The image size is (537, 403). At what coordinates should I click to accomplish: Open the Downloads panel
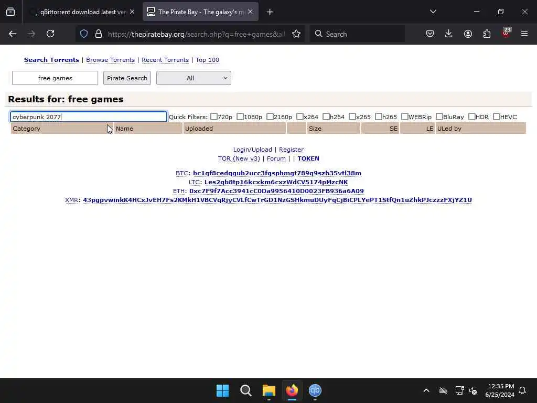click(x=449, y=34)
